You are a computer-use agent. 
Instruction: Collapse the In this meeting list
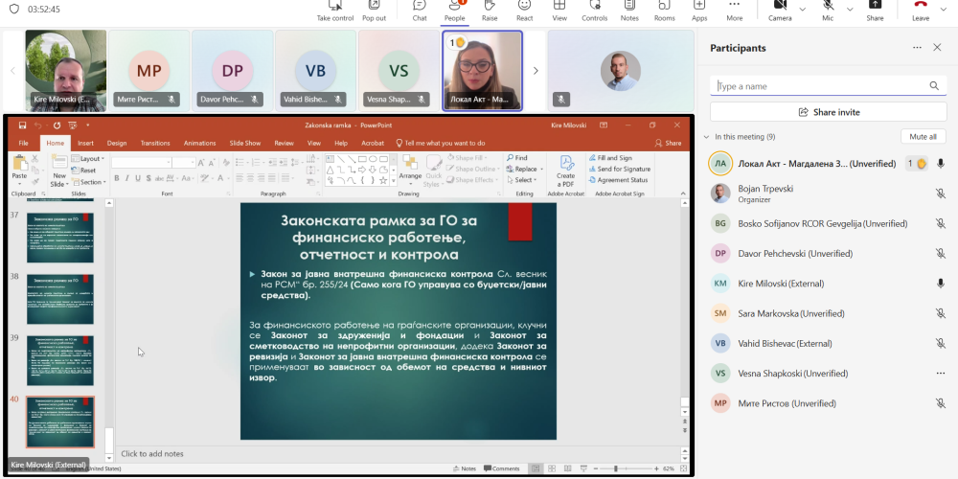706,137
